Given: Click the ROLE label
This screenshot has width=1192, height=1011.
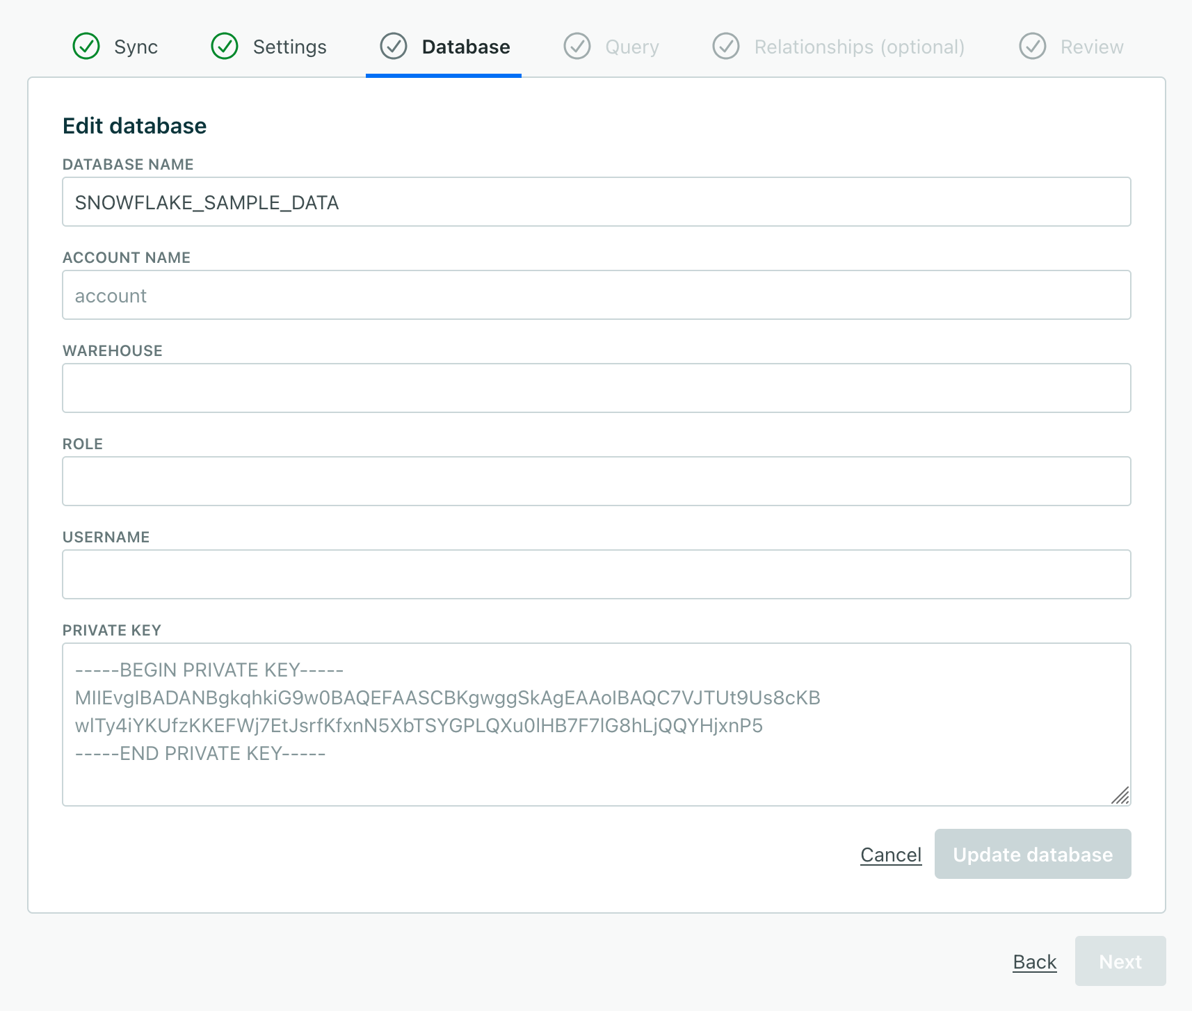Looking at the screenshot, I should (83, 444).
